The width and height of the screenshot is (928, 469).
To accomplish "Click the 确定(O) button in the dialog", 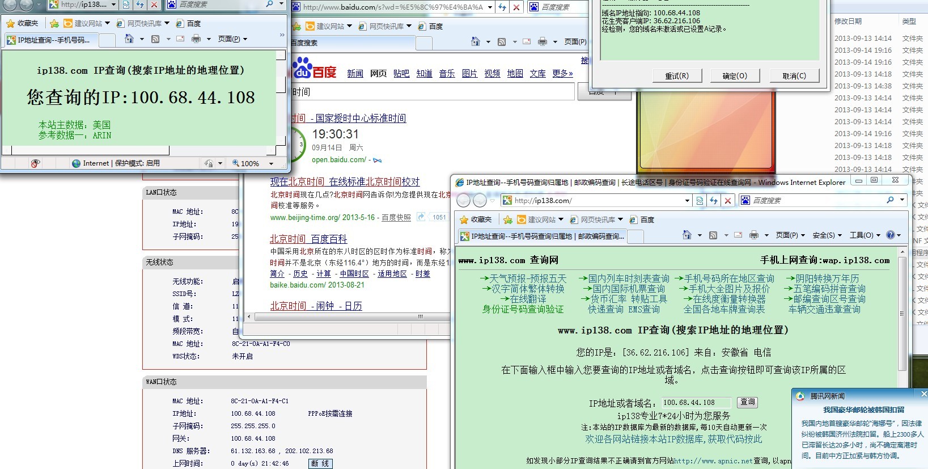I will pos(735,76).
